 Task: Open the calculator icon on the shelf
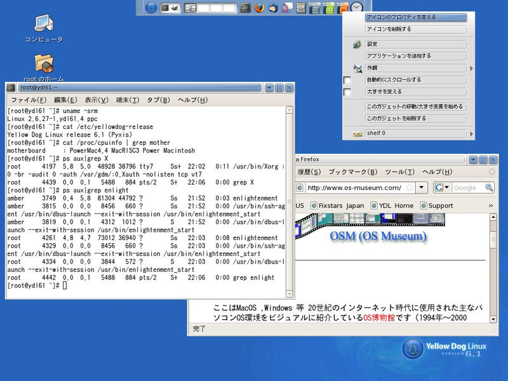click(300, 8)
